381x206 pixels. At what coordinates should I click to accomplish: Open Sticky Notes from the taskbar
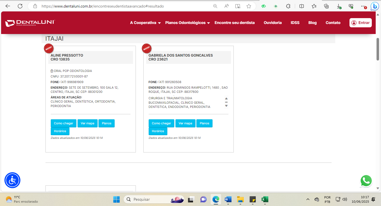coord(252,199)
